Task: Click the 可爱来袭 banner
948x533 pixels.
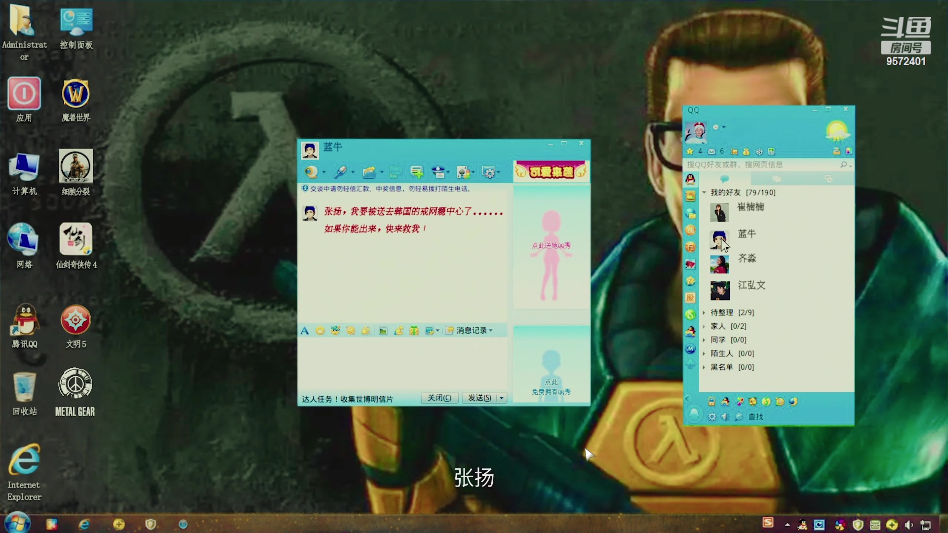Action: click(551, 171)
